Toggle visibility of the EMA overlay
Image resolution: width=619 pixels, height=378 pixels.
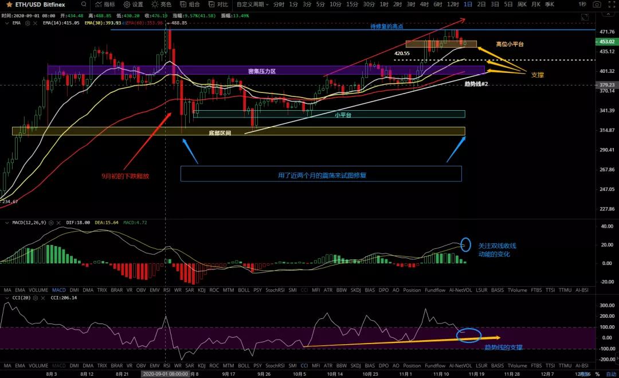click(x=28, y=24)
